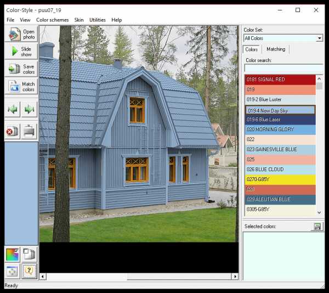Click the printer icon
The width and height of the screenshot is (329, 293).
pyautogui.click(x=29, y=131)
